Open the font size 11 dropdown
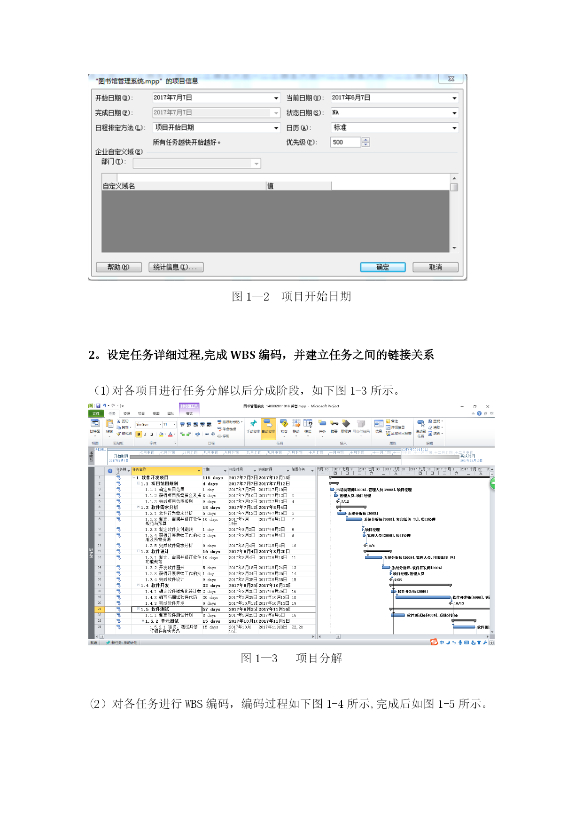This screenshot has width=583, height=825. 174,424
